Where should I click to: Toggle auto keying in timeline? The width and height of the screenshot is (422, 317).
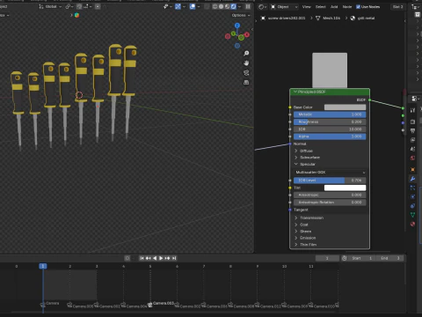click(127, 258)
